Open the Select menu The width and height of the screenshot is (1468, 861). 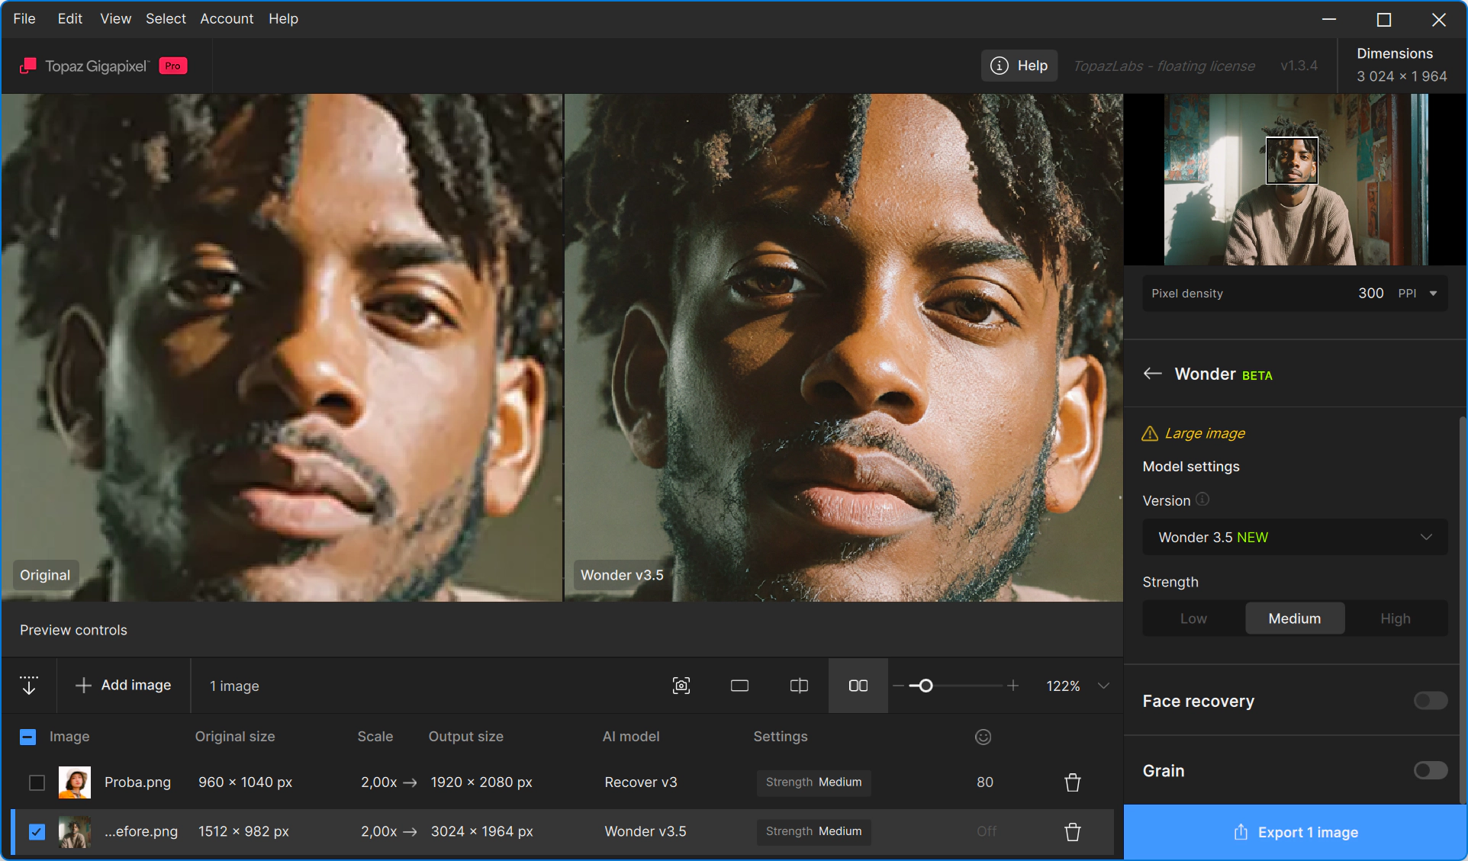pyautogui.click(x=166, y=19)
